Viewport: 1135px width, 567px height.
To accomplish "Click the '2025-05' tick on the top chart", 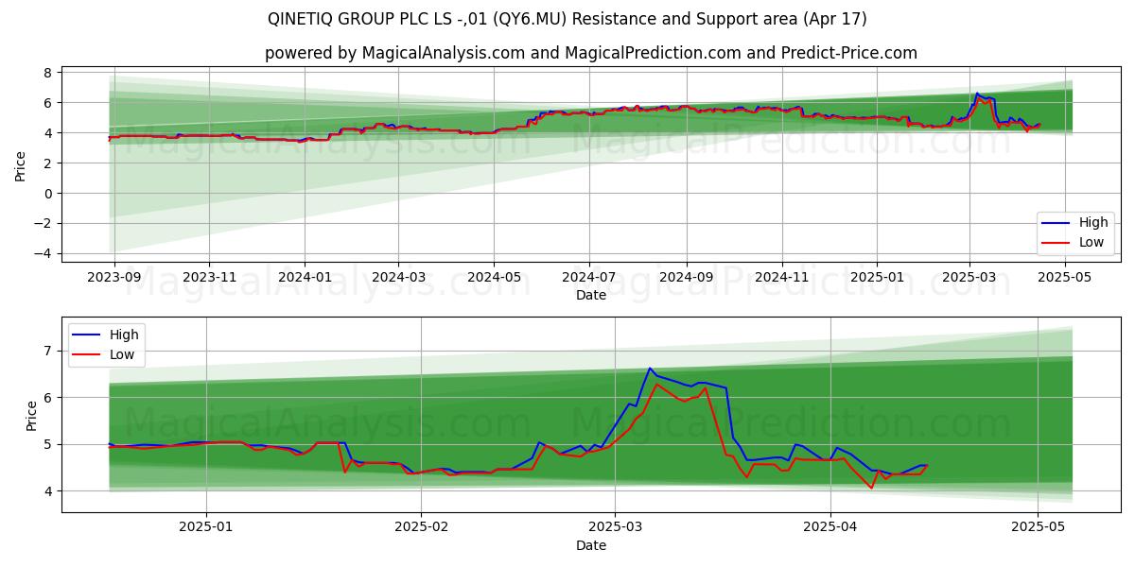I will point(1065,278).
